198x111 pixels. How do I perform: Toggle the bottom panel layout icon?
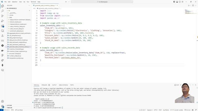(x=177, y=2)
